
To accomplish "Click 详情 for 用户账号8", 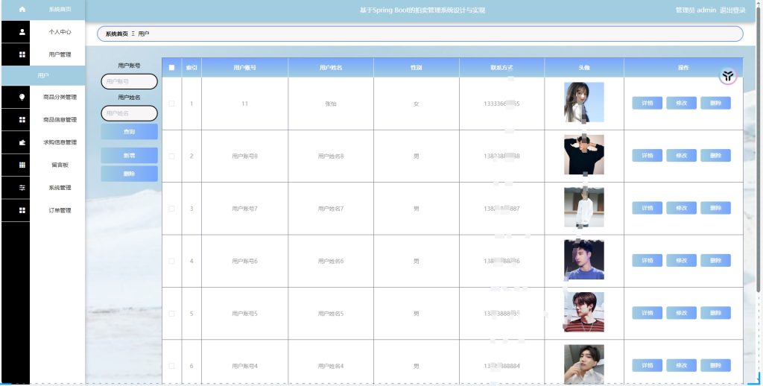I will click(648, 156).
